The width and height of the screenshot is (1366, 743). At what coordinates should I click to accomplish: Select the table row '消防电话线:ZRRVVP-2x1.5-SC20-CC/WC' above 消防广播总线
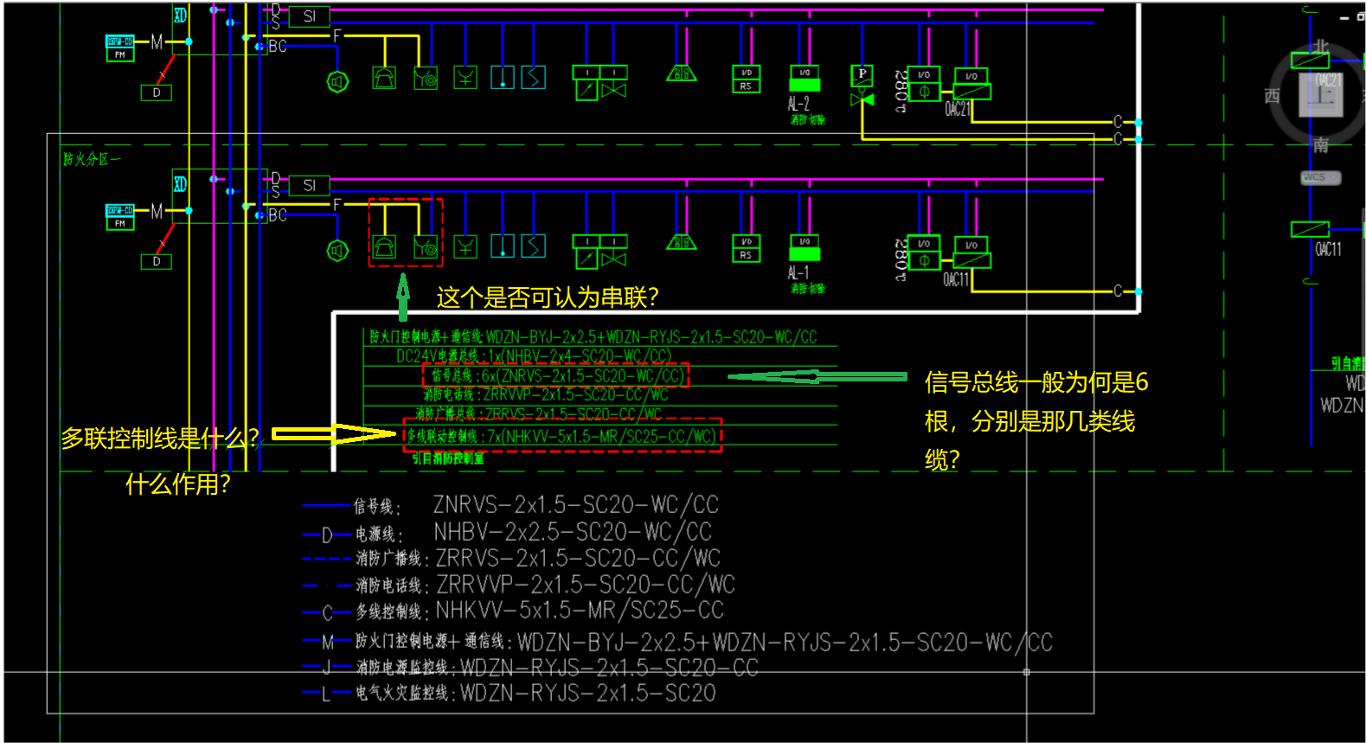pyautogui.click(x=545, y=394)
